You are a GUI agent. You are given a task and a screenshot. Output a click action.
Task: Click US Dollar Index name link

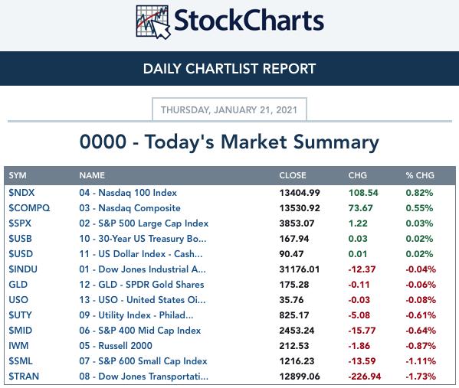[140, 254]
